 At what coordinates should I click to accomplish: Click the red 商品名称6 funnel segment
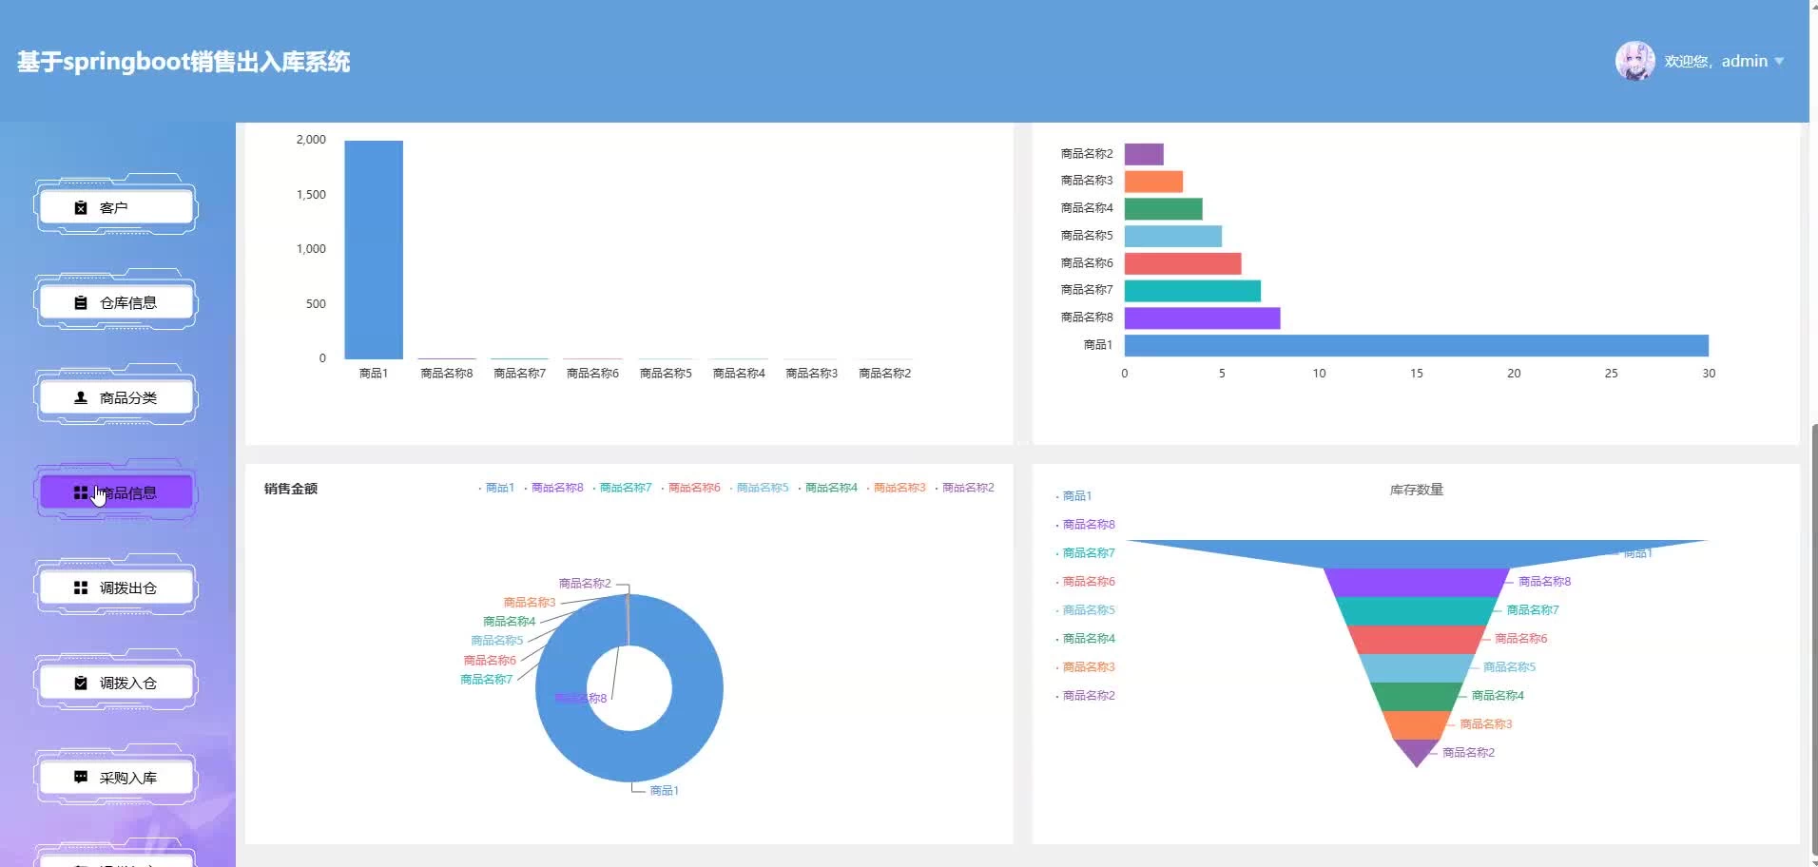[x=1417, y=640]
